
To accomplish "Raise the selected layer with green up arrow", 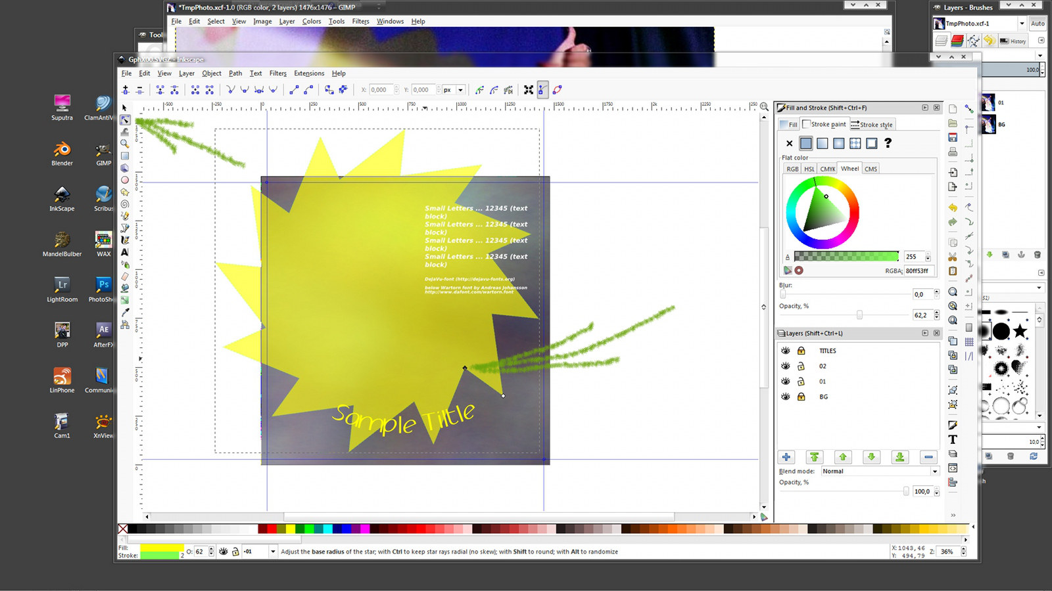I will [x=843, y=457].
